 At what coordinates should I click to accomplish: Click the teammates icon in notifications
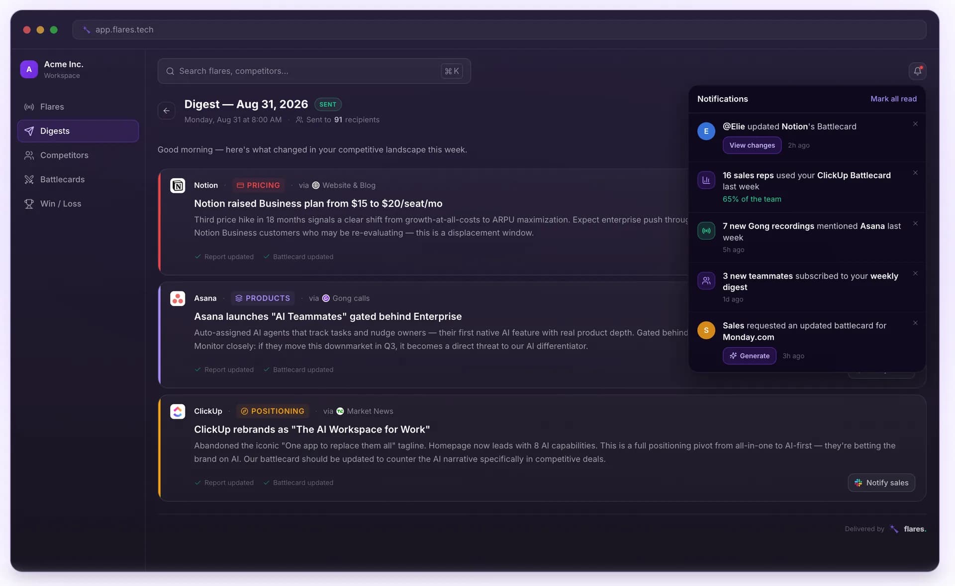click(x=706, y=281)
